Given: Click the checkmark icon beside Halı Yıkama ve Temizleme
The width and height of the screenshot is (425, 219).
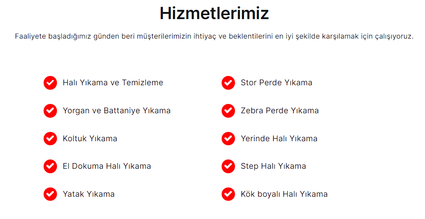Looking at the screenshot, I should pyautogui.click(x=50, y=83).
